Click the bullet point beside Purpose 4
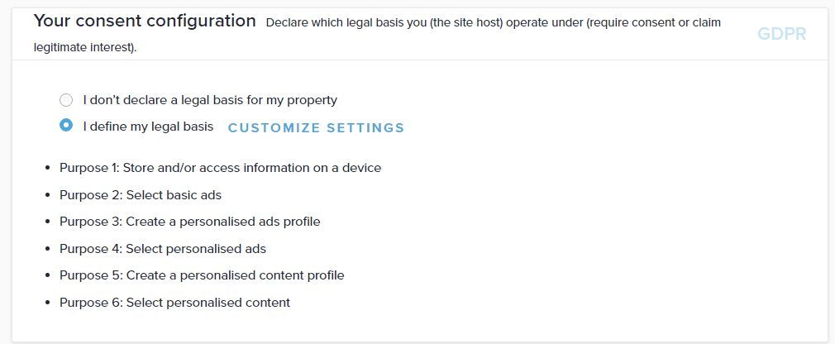Screen dimensions: 835x344 (x=48, y=249)
